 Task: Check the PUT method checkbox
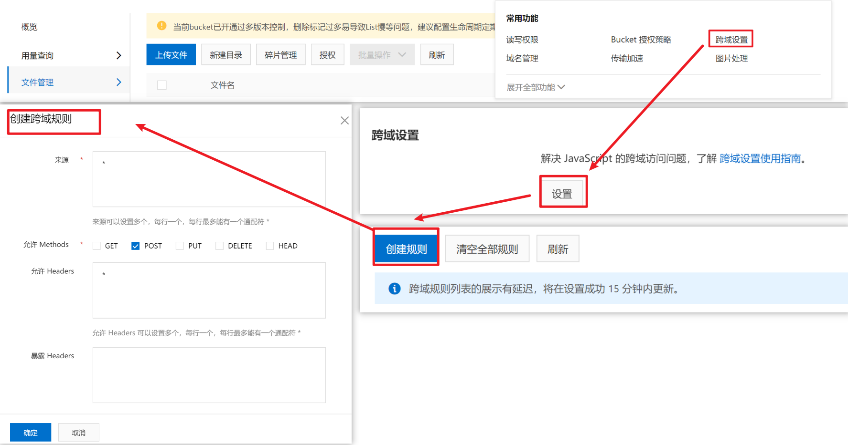click(180, 246)
